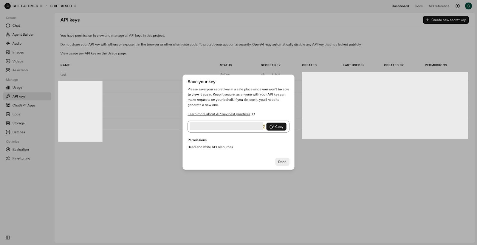Click the external link icon beside best practices
The width and height of the screenshot is (477, 245).
(253, 114)
